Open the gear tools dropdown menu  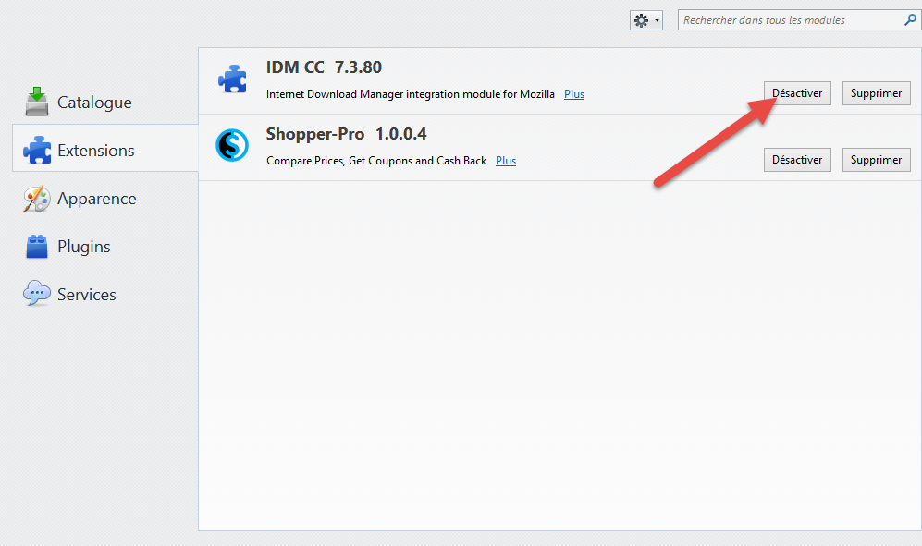(x=645, y=20)
